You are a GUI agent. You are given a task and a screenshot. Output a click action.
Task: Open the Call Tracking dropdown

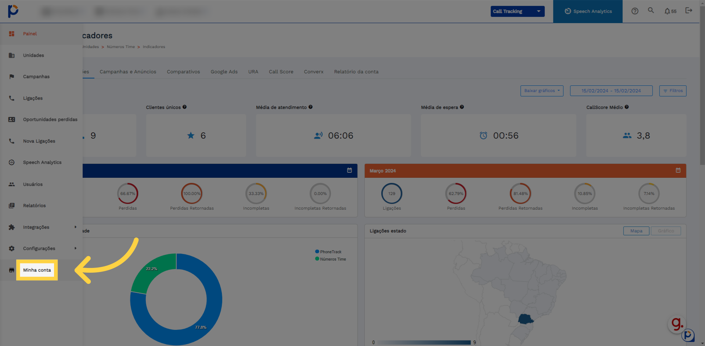tap(517, 11)
